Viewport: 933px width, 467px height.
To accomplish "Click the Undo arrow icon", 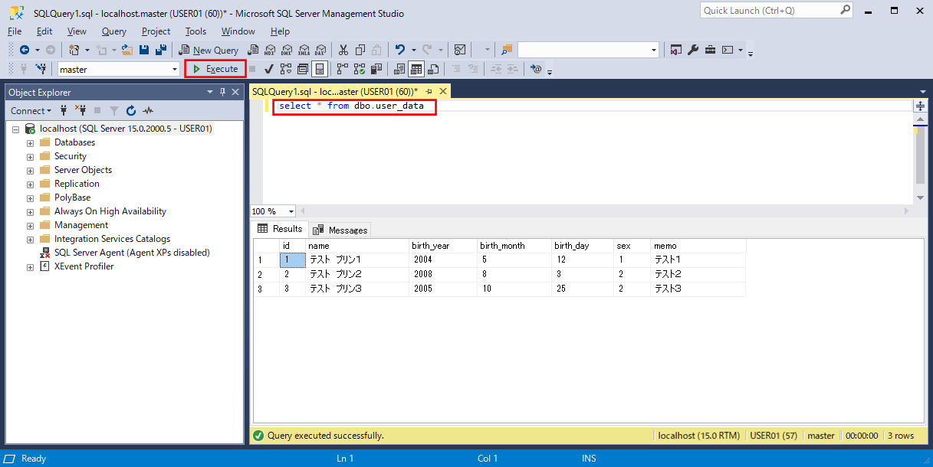I will point(399,50).
